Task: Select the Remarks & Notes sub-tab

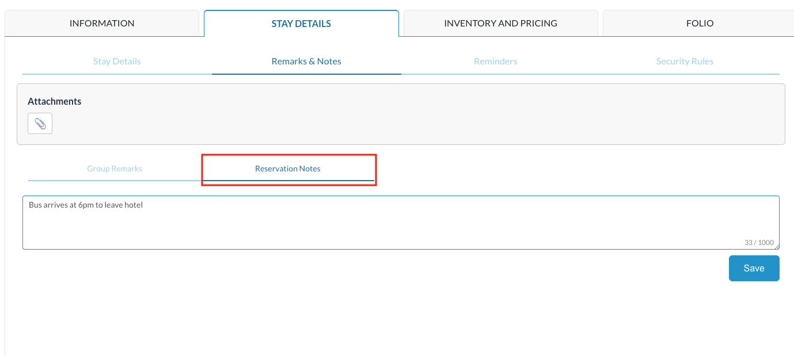Action: (306, 62)
